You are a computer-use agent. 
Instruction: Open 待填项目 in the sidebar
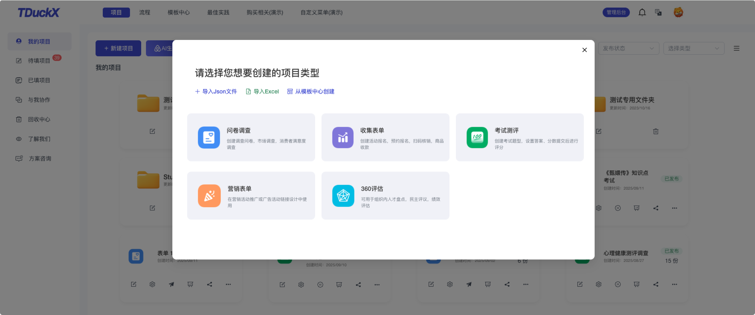coord(40,61)
